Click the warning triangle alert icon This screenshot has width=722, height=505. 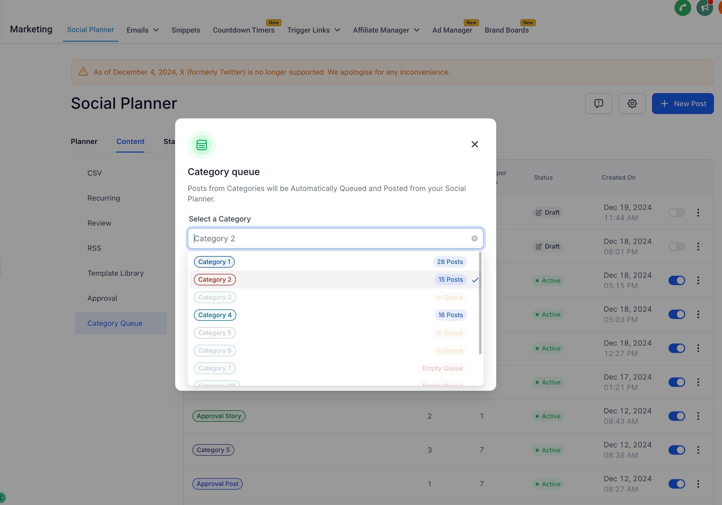[x=83, y=72]
